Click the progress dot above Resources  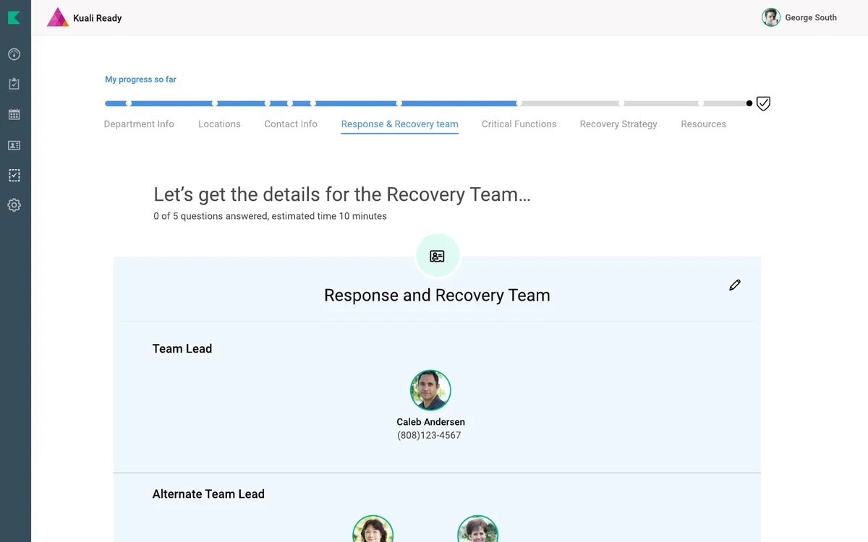point(701,103)
